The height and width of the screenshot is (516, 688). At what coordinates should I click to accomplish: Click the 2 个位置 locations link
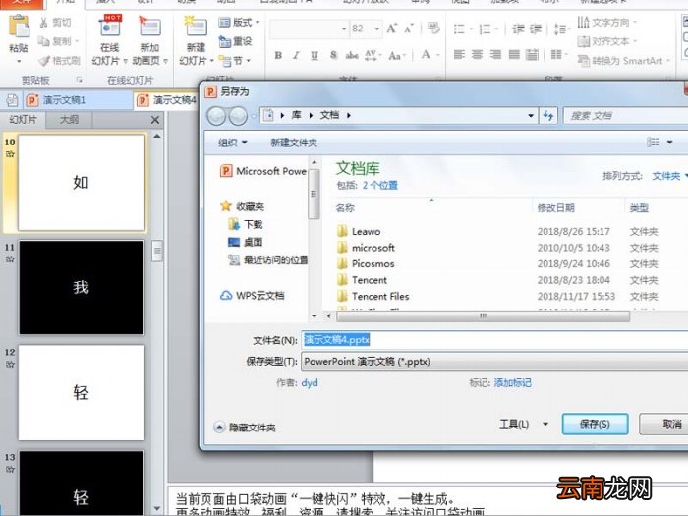[380, 185]
